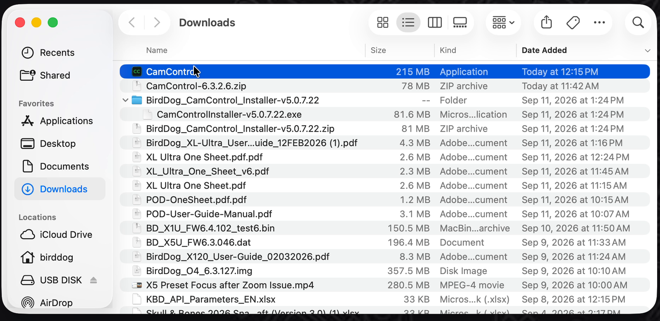660x321 pixels.
Task: Select POD-User-Guide-Manual.pdf
Action: 385,214
